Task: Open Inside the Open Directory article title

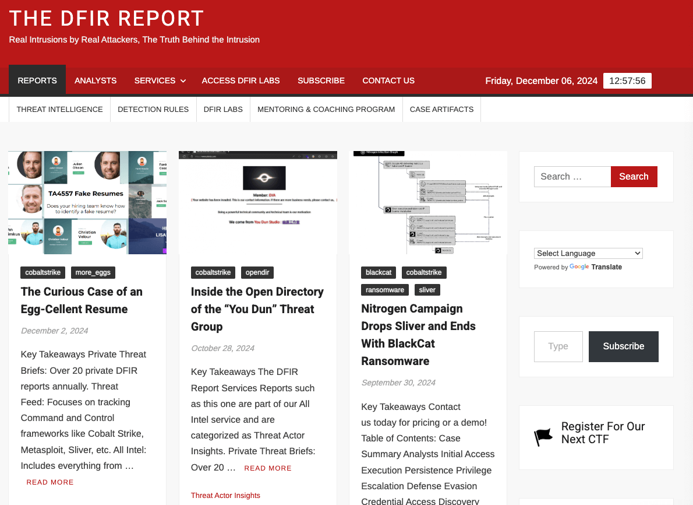Action: click(x=257, y=309)
